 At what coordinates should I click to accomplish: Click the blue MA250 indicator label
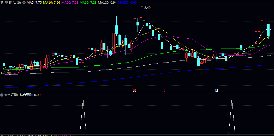(x=127, y=2)
